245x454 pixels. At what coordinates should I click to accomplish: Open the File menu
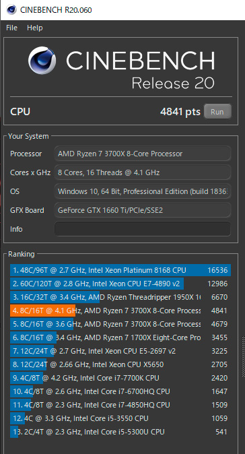click(12, 28)
